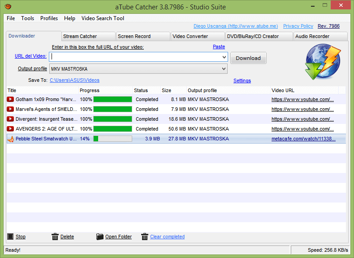Click the trash icon beside Clear completed
This screenshot has height=258, width=354.
pyautogui.click(x=144, y=237)
